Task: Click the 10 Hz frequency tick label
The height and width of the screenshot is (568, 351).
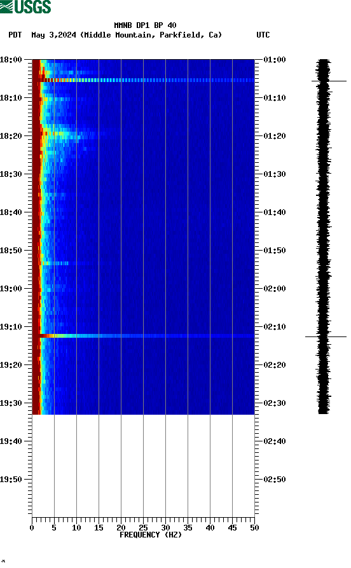Action: click(76, 528)
